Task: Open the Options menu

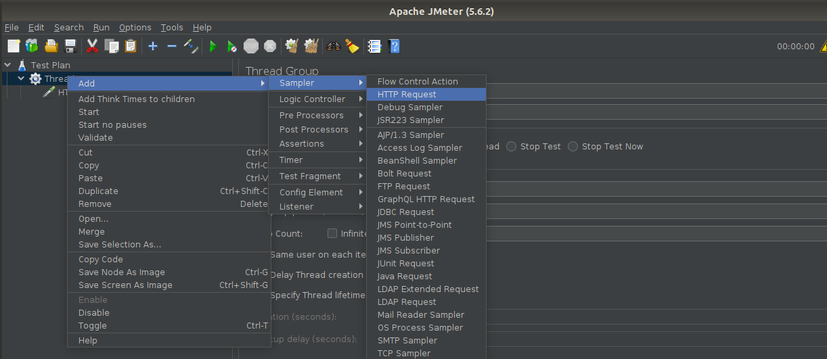Action: [x=135, y=27]
